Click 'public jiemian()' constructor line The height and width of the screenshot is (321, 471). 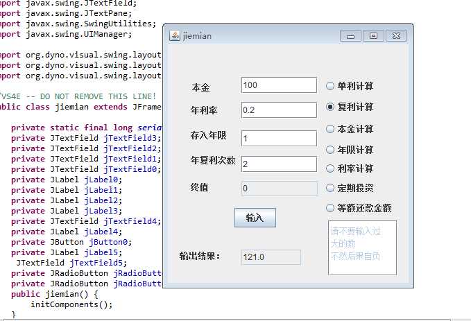pyautogui.click(x=54, y=294)
